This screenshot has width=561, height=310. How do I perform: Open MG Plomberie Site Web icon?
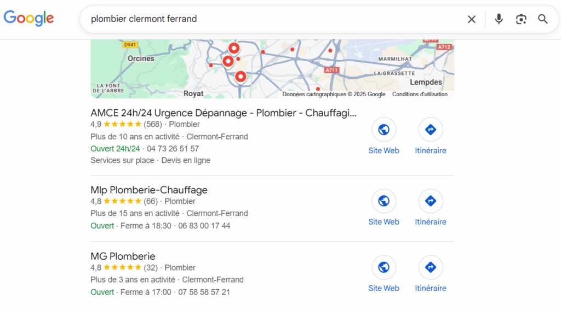tap(383, 267)
